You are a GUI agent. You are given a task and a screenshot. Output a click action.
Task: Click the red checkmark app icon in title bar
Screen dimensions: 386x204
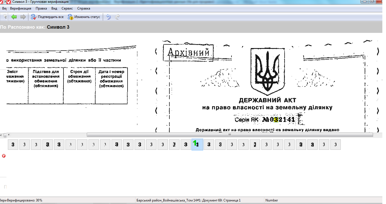coord(9,2)
